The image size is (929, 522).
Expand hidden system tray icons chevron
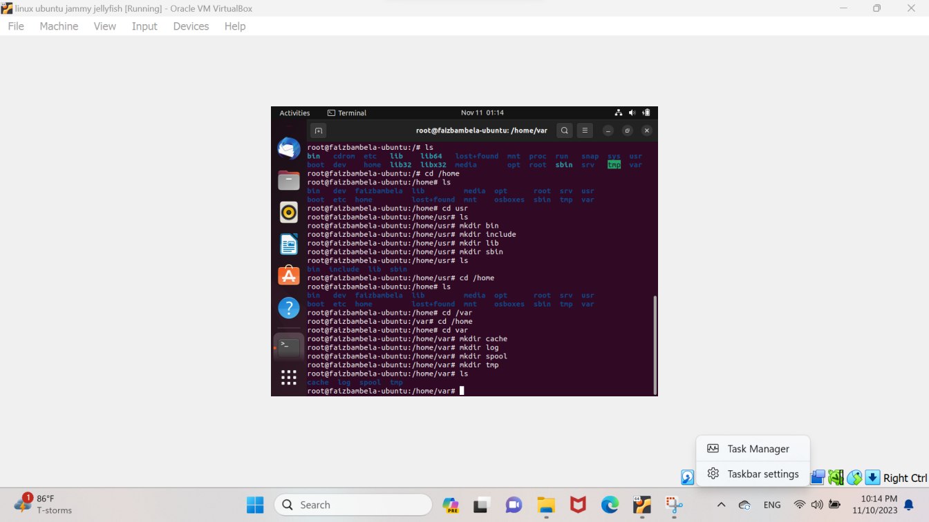[x=721, y=505]
